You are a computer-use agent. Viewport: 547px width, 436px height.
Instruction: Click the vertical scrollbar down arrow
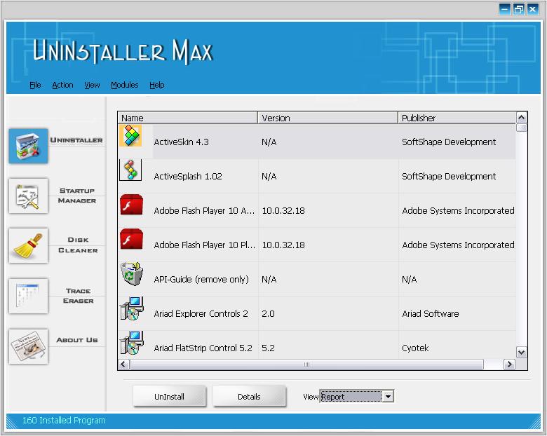tap(521, 353)
